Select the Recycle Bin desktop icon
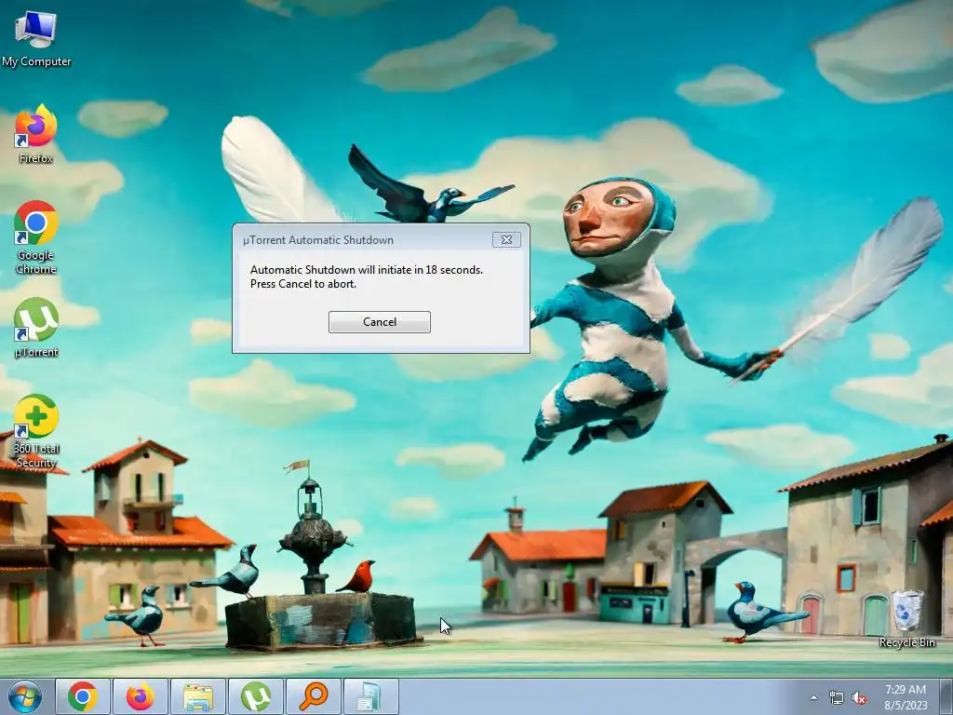The image size is (953, 715). click(x=906, y=618)
